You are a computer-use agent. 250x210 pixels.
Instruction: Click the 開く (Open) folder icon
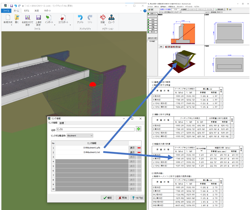pos(17,18)
